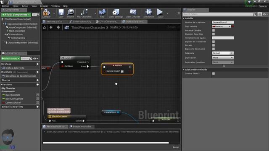Click the Save toolbar icon
This screenshot has height=151, width=269.
click(x=61, y=13)
